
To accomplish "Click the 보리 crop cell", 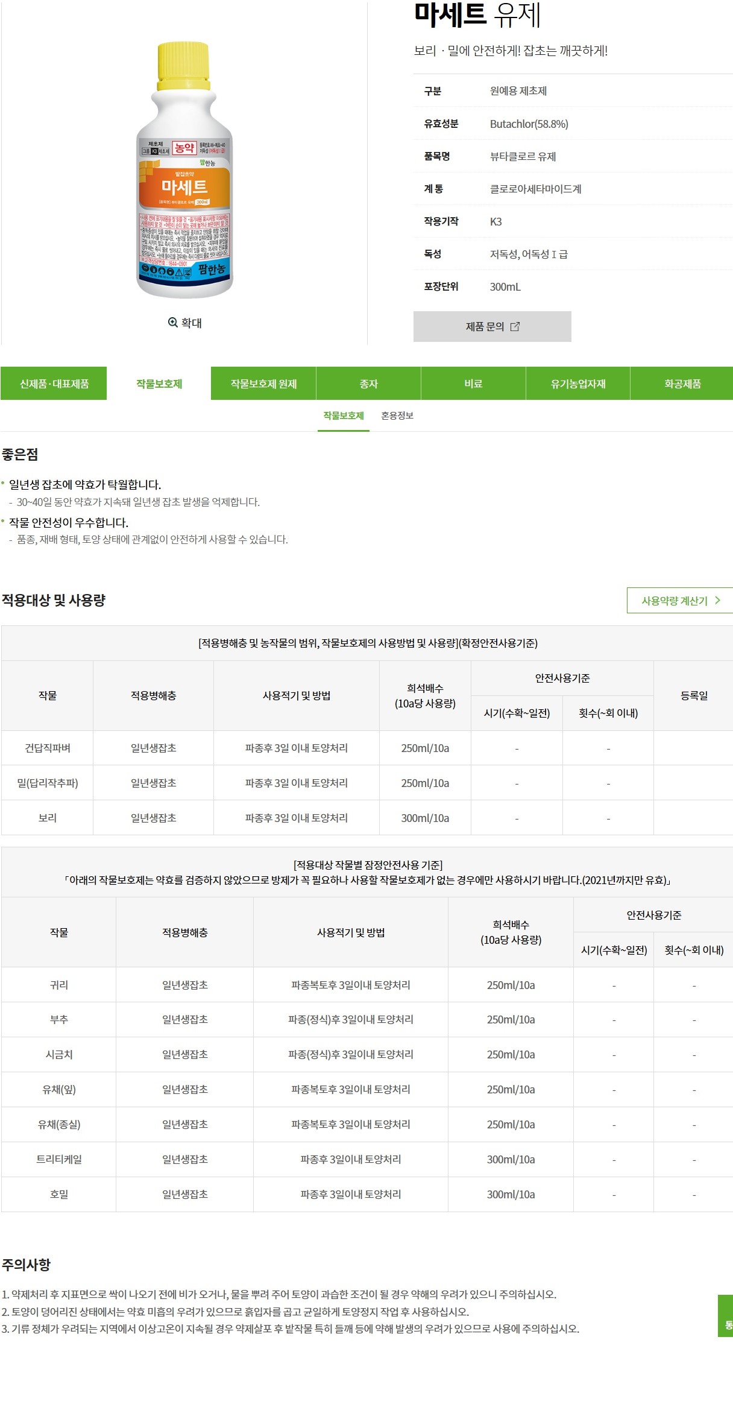I will tap(48, 818).
